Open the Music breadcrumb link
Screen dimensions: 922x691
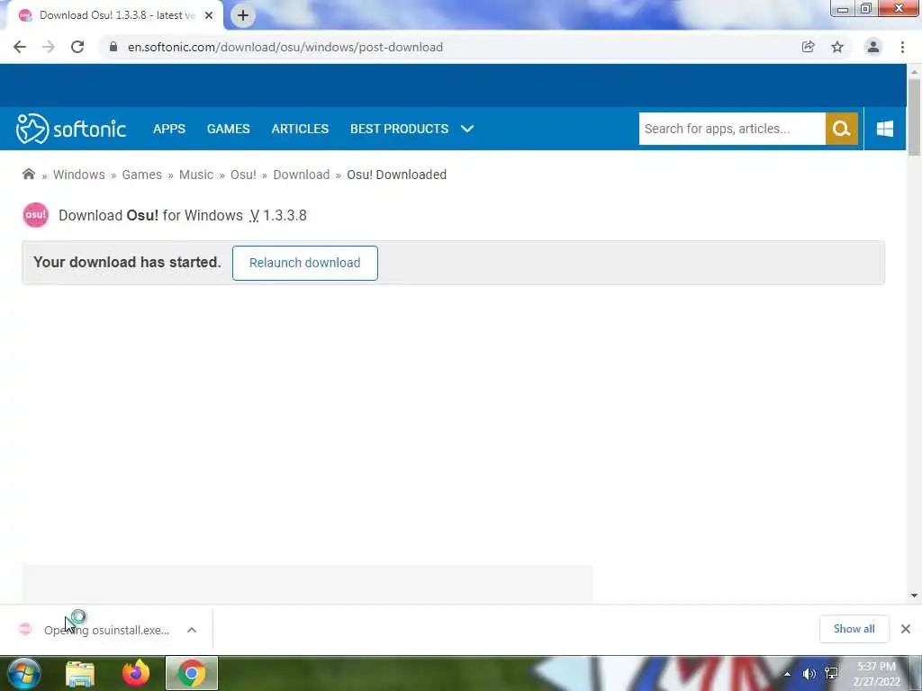click(x=195, y=175)
